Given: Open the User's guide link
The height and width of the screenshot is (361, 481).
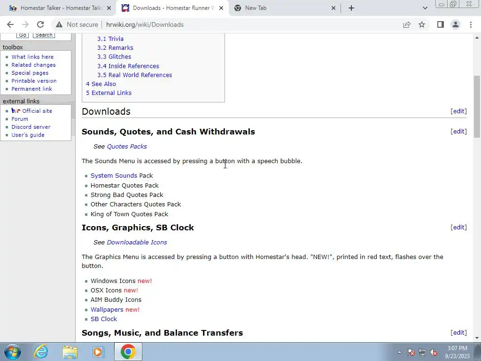Looking at the screenshot, I should [28, 135].
